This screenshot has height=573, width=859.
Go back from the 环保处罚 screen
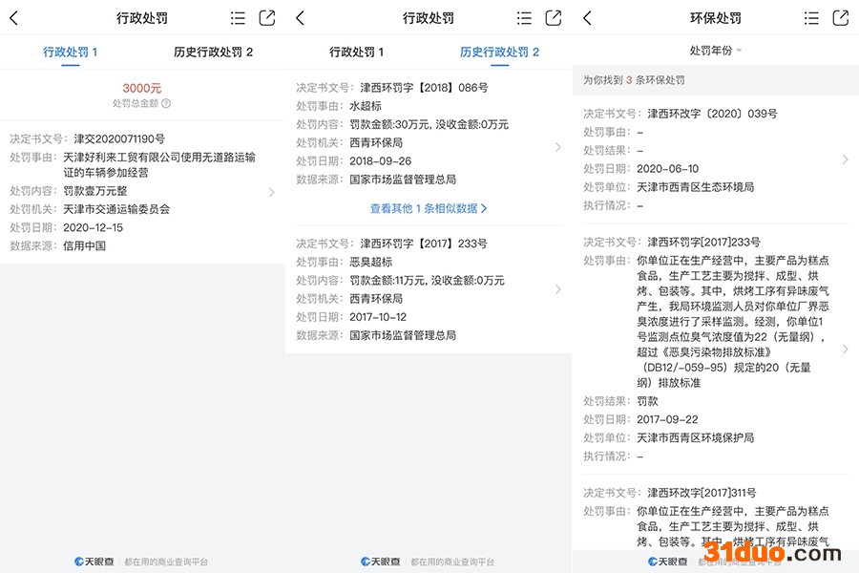(587, 18)
